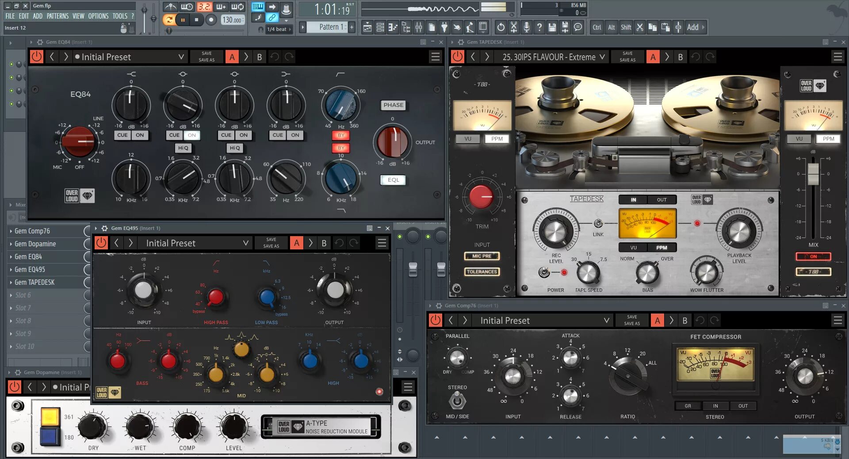Image resolution: width=849 pixels, height=459 pixels.
Task: Click the save project icon
Action: point(552,27)
